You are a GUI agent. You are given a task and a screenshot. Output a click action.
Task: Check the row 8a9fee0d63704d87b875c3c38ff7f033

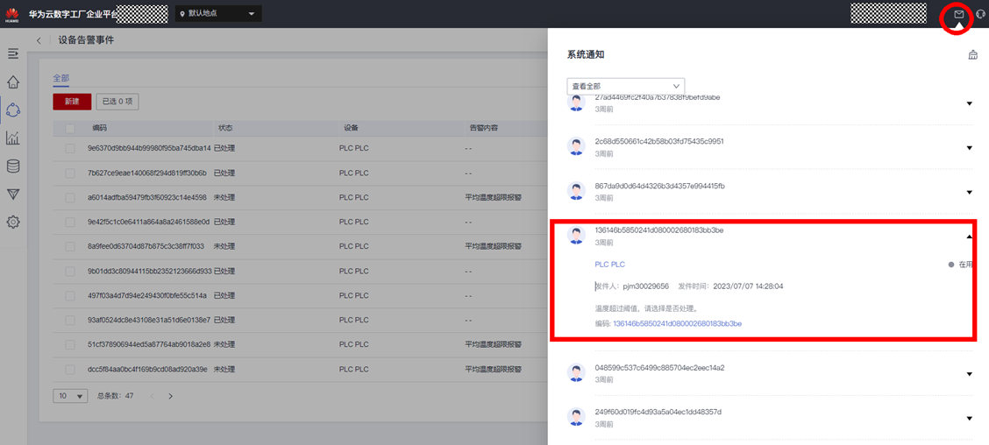(x=70, y=246)
